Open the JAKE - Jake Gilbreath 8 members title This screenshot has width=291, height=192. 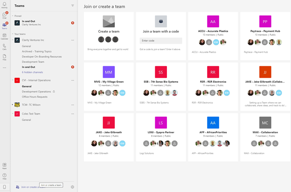coord(109,132)
